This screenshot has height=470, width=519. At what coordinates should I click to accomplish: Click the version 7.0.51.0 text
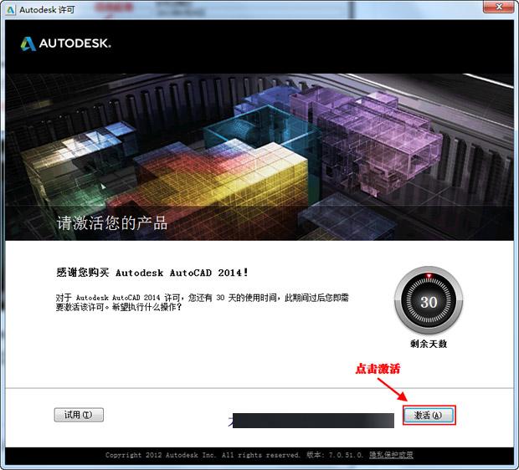[x=335, y=455]
